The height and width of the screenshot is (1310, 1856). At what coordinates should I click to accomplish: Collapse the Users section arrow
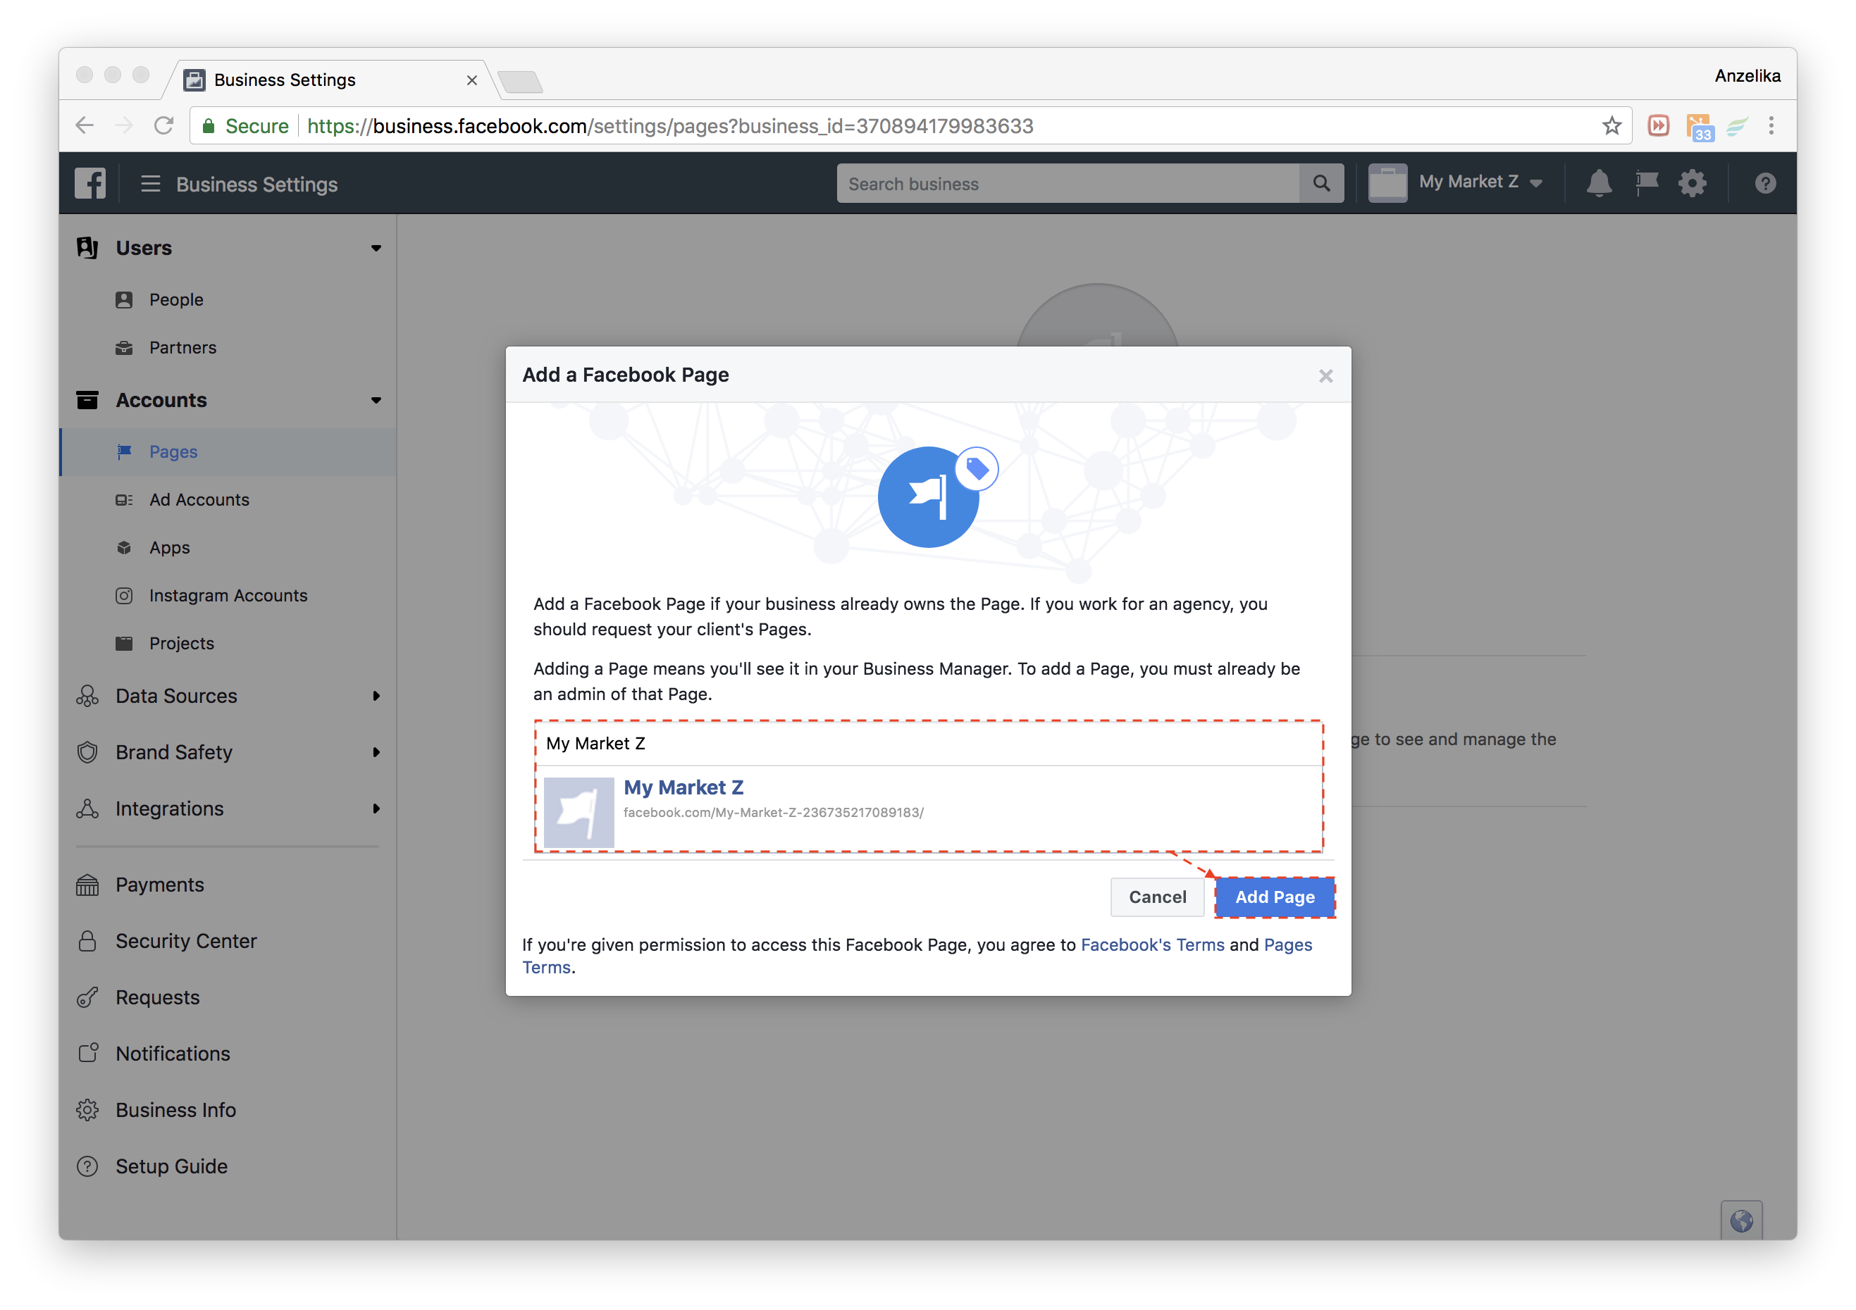[376, 248]
